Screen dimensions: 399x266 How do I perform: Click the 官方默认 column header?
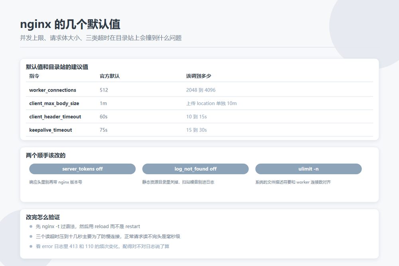pos(110,76)
